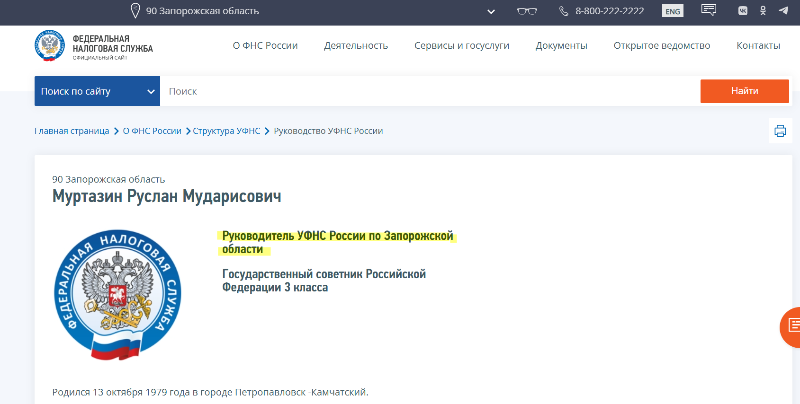Open the Odnoklassniki social icon

coord(763,10)
